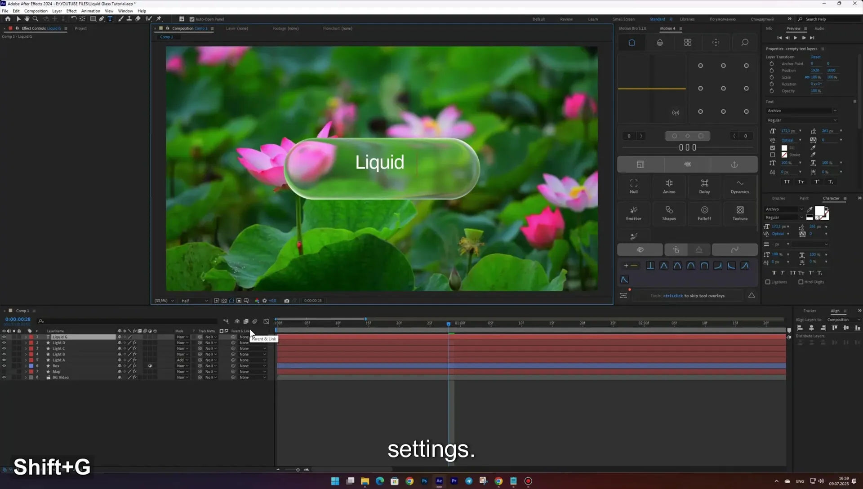Switch to the Project tab
Screen dimensions: 863x489
point(81,28)
